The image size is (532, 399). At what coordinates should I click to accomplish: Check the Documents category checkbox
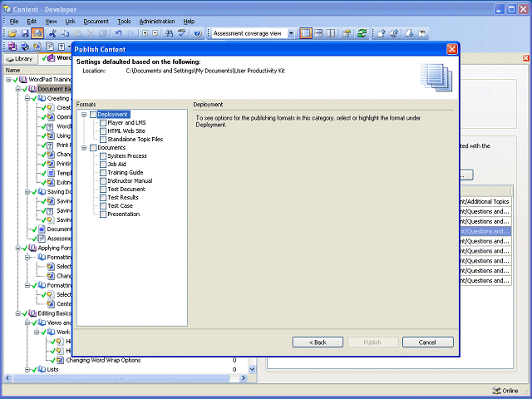click(93, 148)
